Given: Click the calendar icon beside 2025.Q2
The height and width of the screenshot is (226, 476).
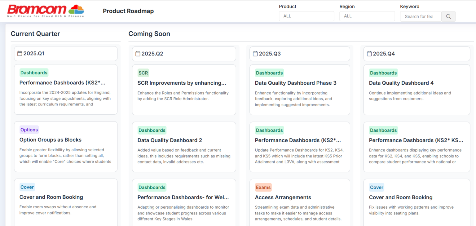Looking at the screenshot, I should [x=138, y=54].
